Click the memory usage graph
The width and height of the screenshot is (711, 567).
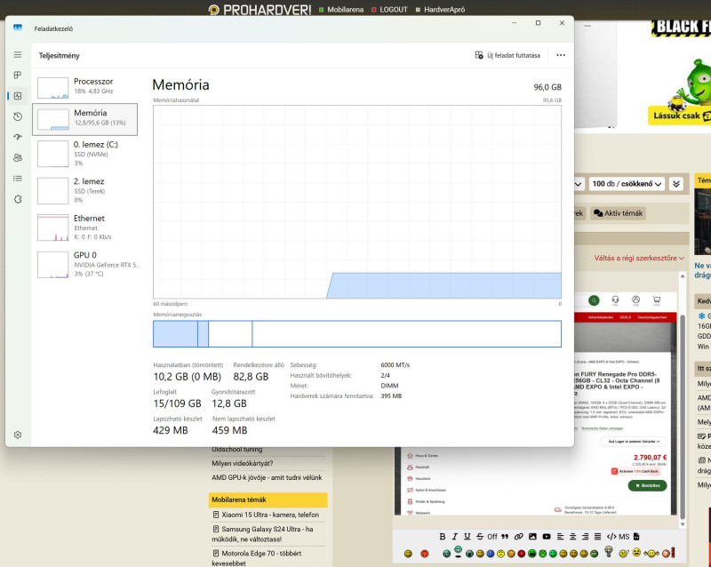[357, 202]
